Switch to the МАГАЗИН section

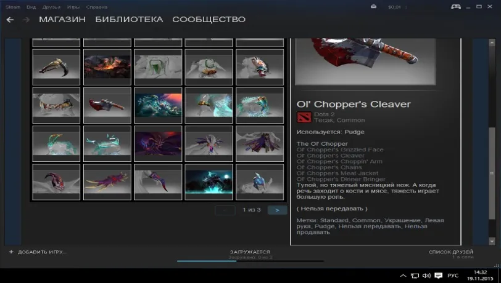pyautogui.click(x=62, y=20)
